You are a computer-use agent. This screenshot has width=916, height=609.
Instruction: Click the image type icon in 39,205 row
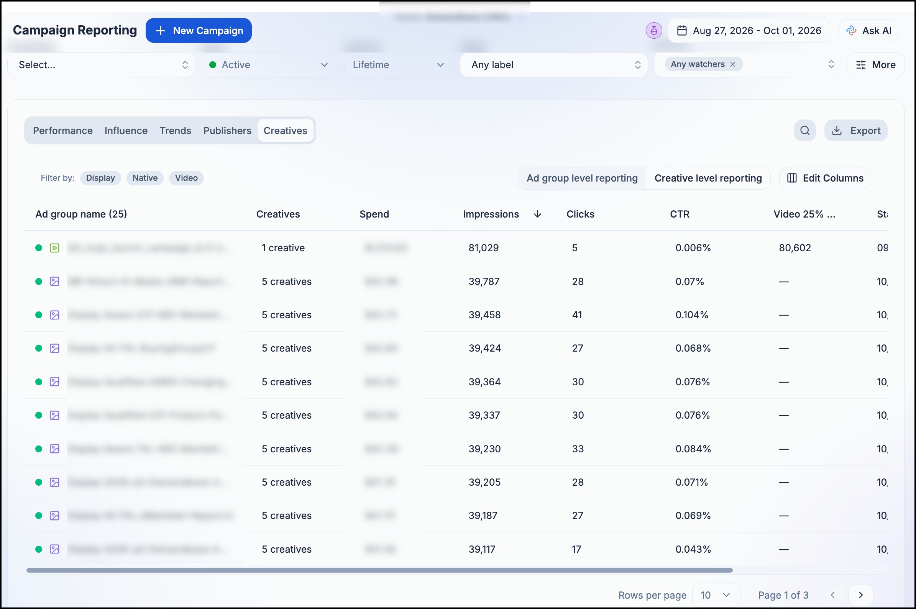54,482
